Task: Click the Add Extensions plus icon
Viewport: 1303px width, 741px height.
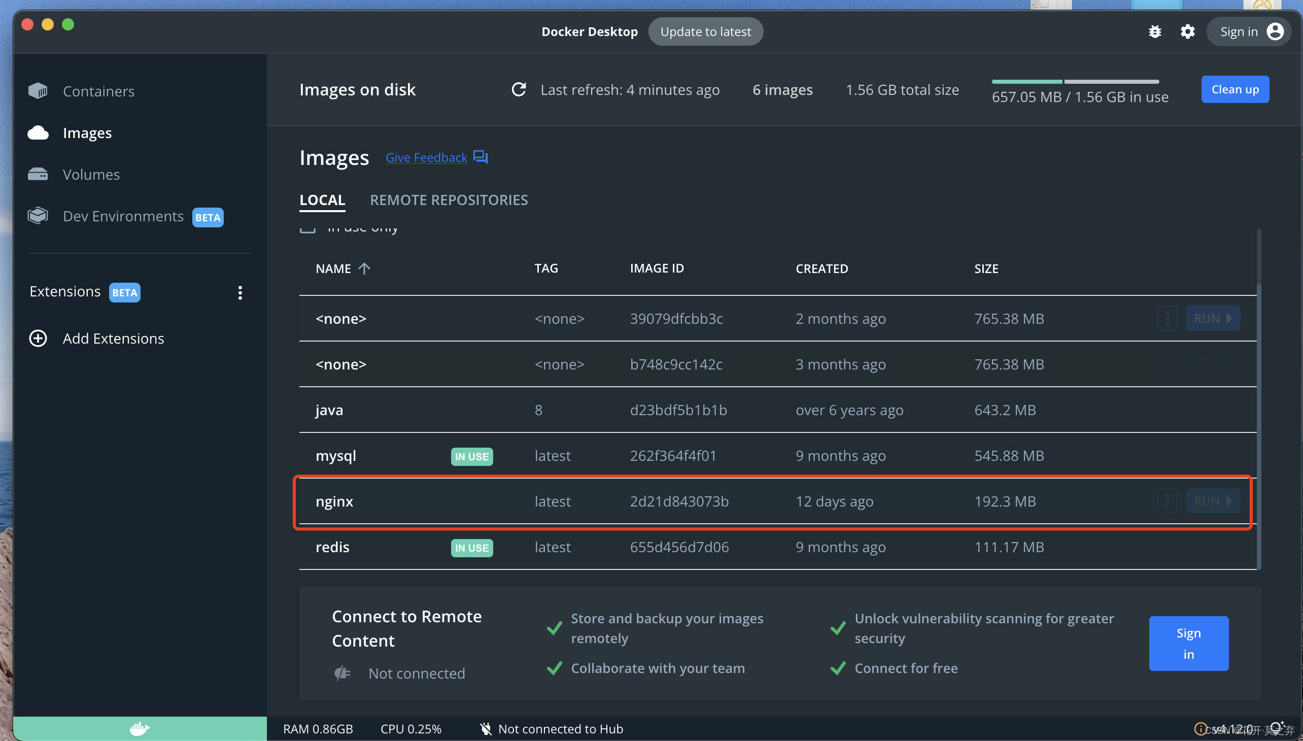Action: click(38, 339)
